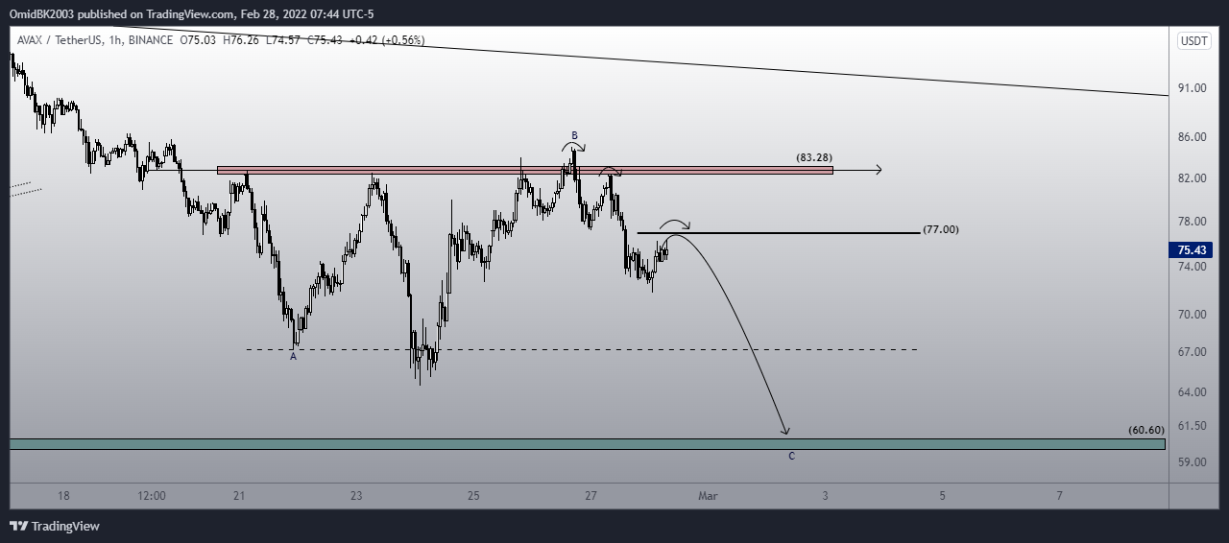1229x543 pixels.
Task: Click the wave label A
Action: pos(293,356)
